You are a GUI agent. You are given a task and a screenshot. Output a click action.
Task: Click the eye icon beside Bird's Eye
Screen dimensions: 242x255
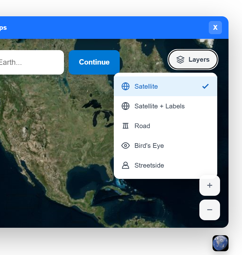[x=125, y=146]
